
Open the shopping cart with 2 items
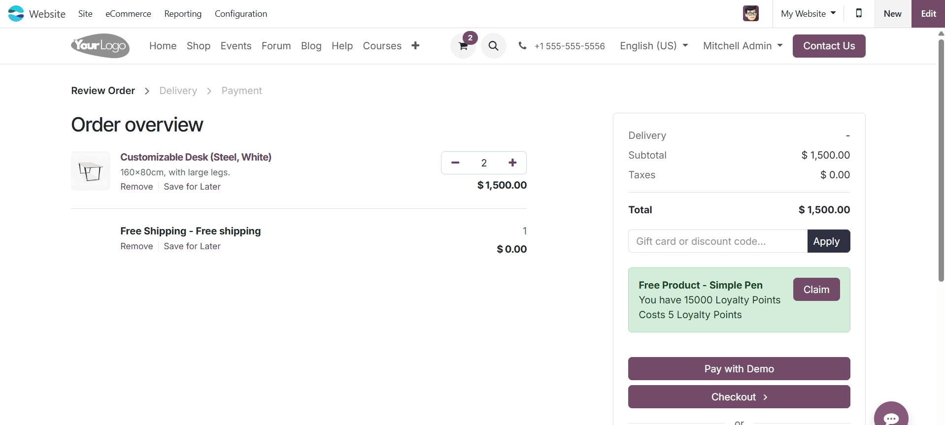(x=463, y=46)
